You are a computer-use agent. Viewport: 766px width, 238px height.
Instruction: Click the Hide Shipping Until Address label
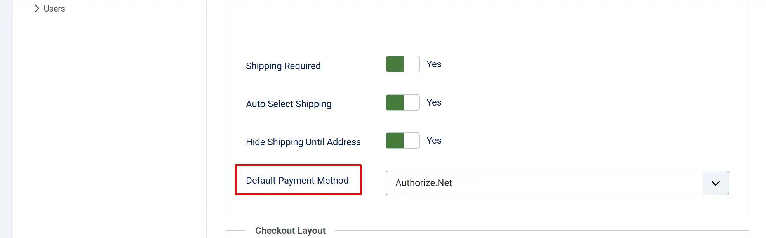point(303,142)
